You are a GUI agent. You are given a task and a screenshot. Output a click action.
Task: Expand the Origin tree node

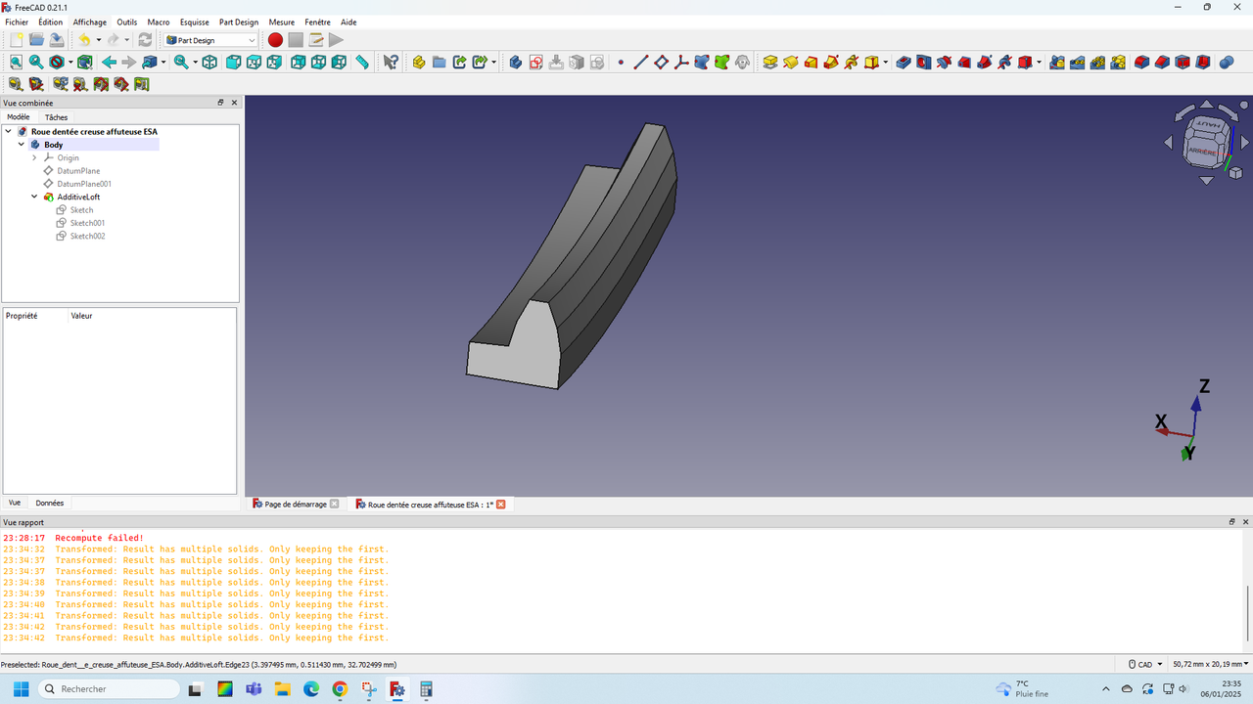point(34,157)
